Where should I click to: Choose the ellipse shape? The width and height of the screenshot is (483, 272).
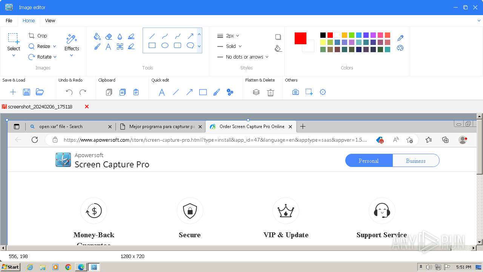point(165,45)
